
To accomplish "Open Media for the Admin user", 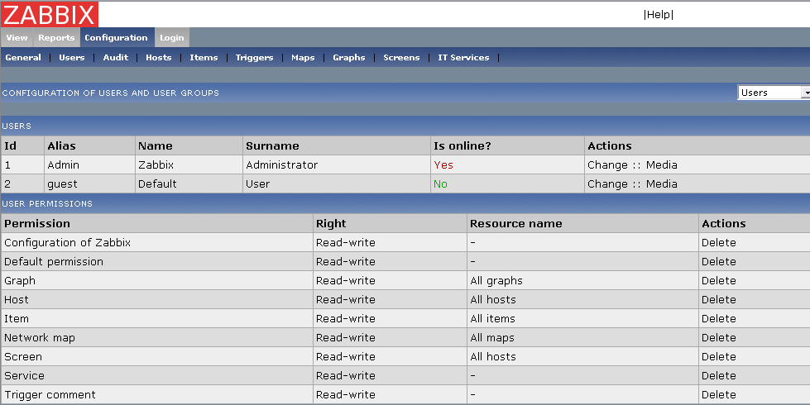I will pyautogui.click(x=662, y=165).
